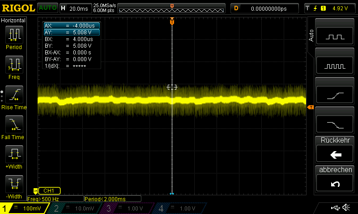Select channel 4 1.00 V tab

point(179,208)
